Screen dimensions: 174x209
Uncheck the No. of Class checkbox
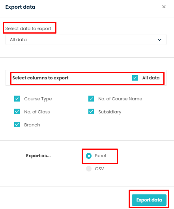17,112
